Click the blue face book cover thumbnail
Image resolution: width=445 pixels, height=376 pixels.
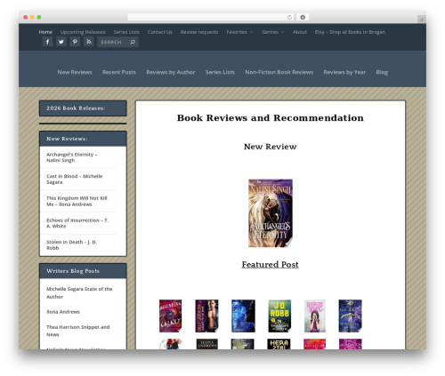(243, 316)
